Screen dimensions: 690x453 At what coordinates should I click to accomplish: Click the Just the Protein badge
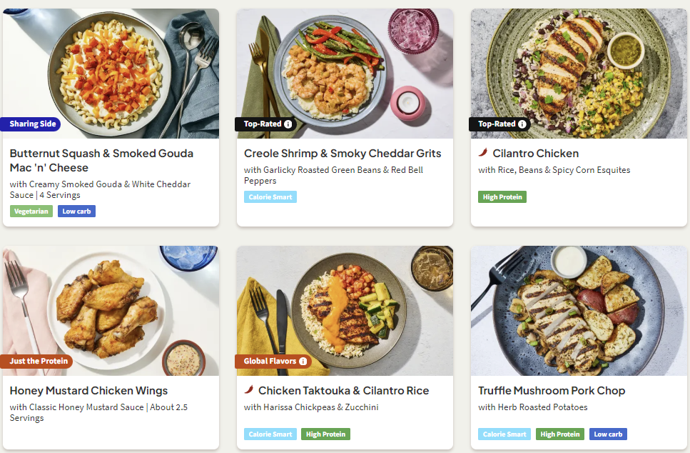[39, 362]
